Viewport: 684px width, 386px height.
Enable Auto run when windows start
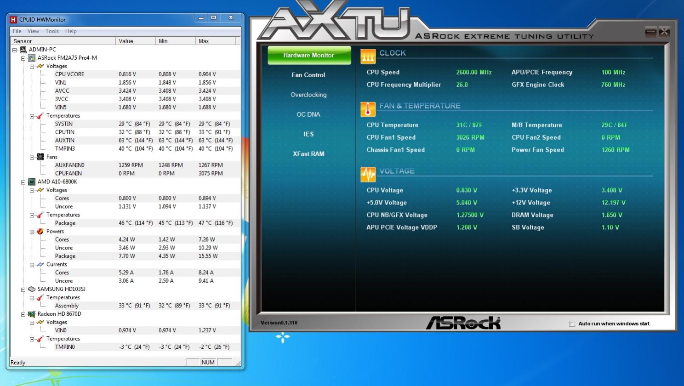572,324
